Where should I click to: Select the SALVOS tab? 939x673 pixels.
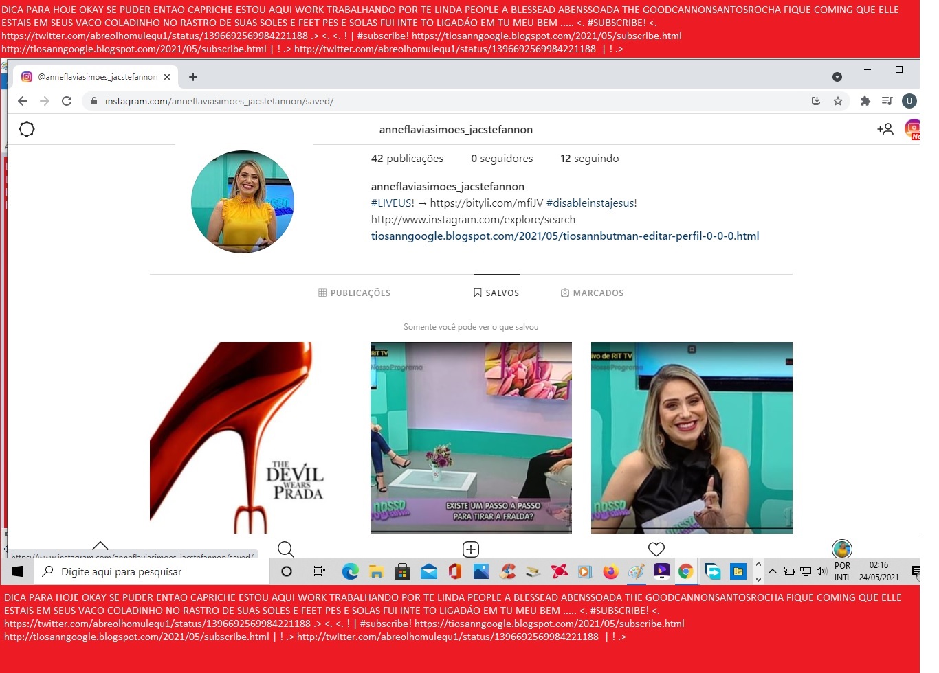(496, 293)
